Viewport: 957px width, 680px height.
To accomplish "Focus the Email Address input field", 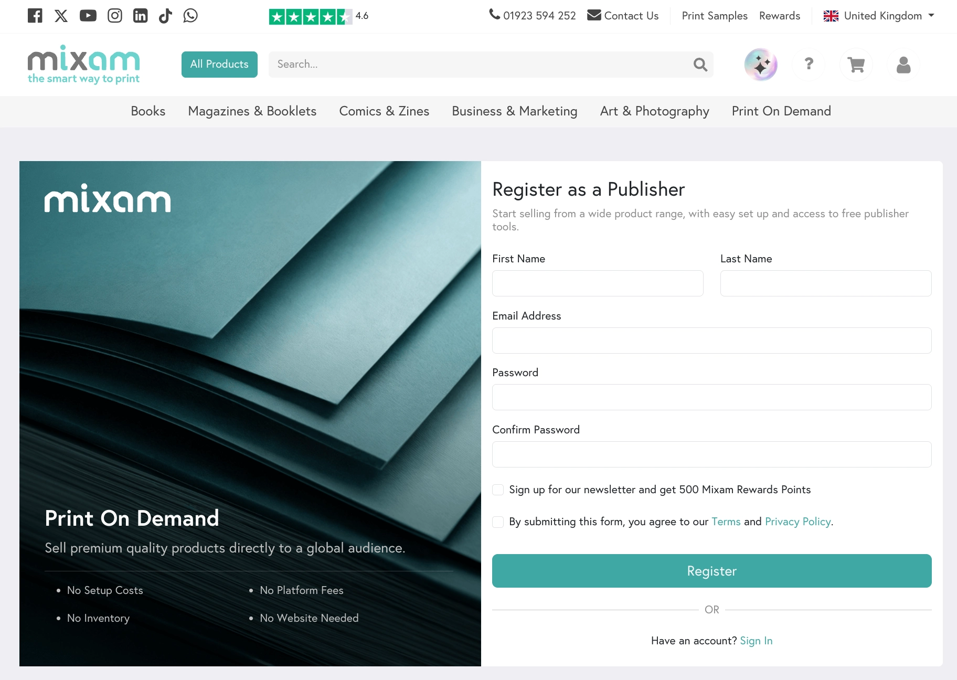I will (712, 341).
